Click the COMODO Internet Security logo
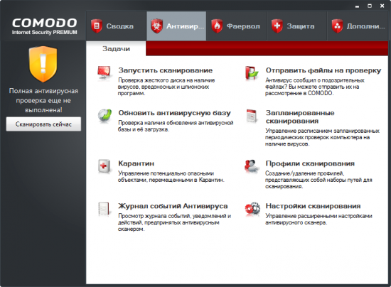This screenshot has height=287, width=391. [44, 26]
